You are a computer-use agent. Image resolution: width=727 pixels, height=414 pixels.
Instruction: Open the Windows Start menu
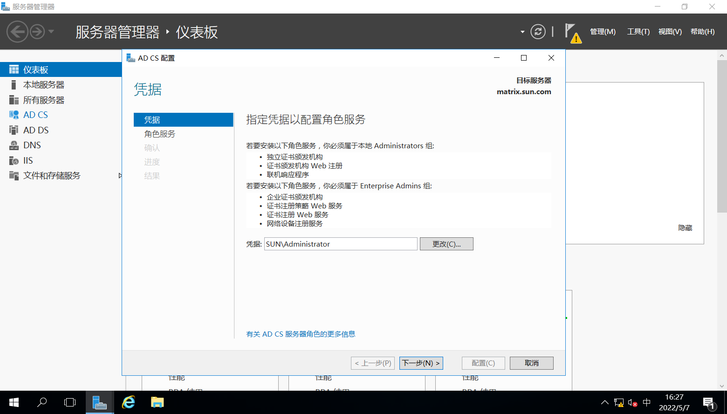(14, 402)
